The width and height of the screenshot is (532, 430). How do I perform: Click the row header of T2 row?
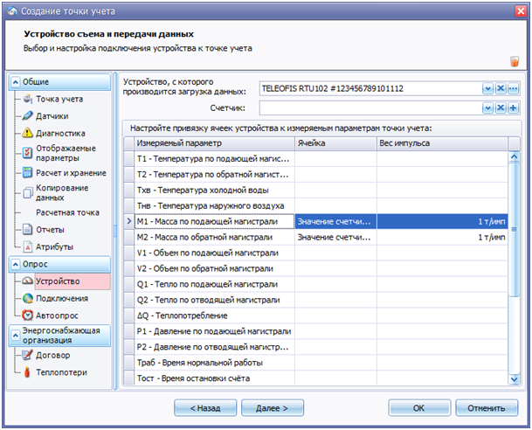click(x=129, y=175)
